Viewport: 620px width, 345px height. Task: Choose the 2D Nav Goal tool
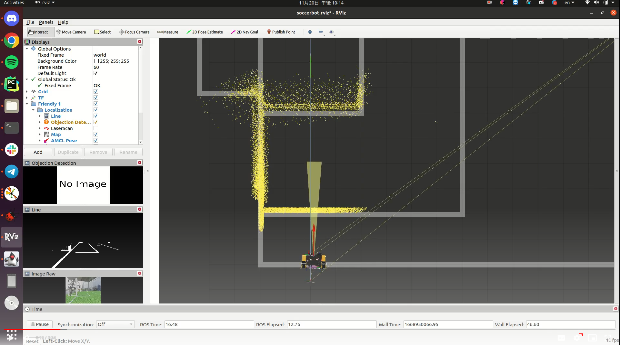[245, 32]
